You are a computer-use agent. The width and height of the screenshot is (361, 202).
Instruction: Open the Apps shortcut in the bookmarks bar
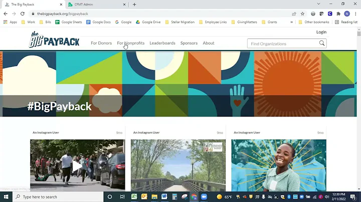[11, 22]
